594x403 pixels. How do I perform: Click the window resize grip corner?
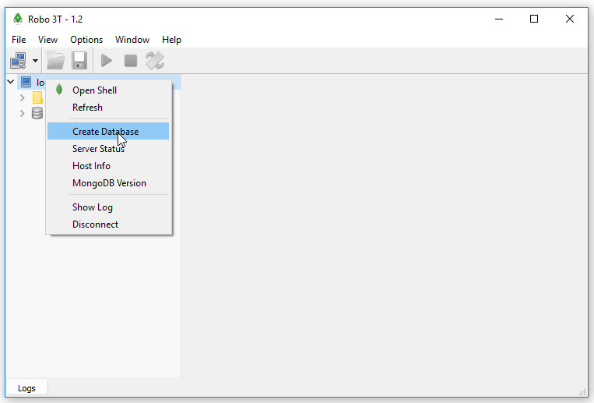[x=582, y=392]
